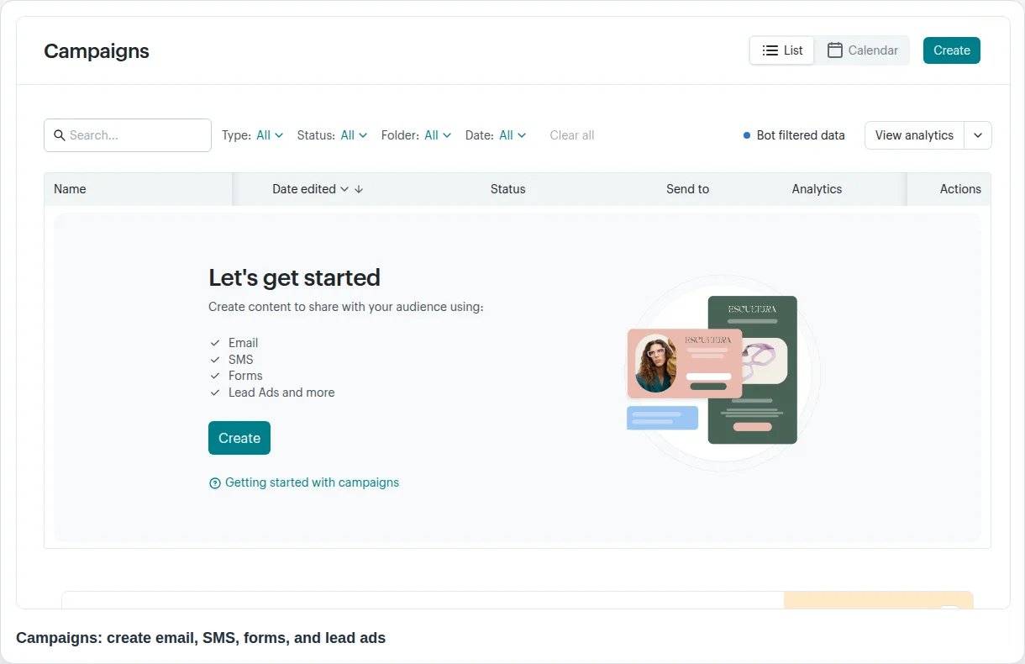Click the Actions column header
1025x664 pixels.
coord(960,189)
